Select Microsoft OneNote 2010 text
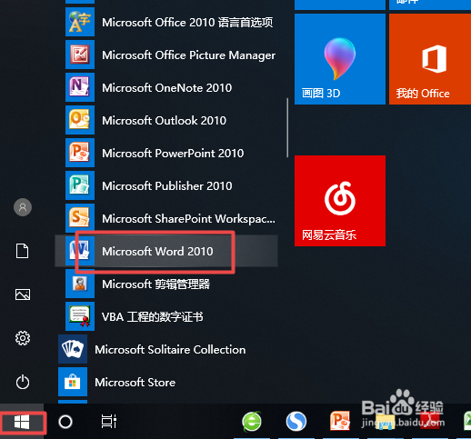This screenshot has height=439, width=471. 167,88
